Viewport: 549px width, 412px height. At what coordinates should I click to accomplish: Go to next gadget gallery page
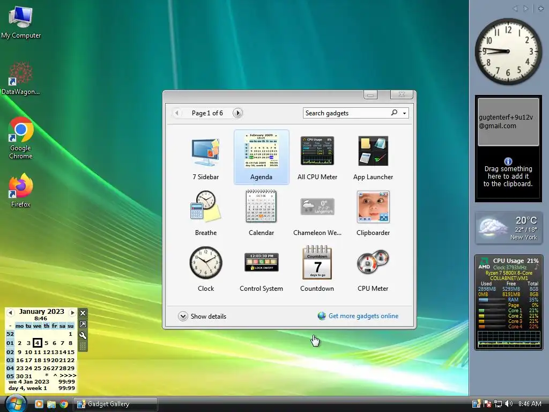pyautogui.click(x=238, y=113)
